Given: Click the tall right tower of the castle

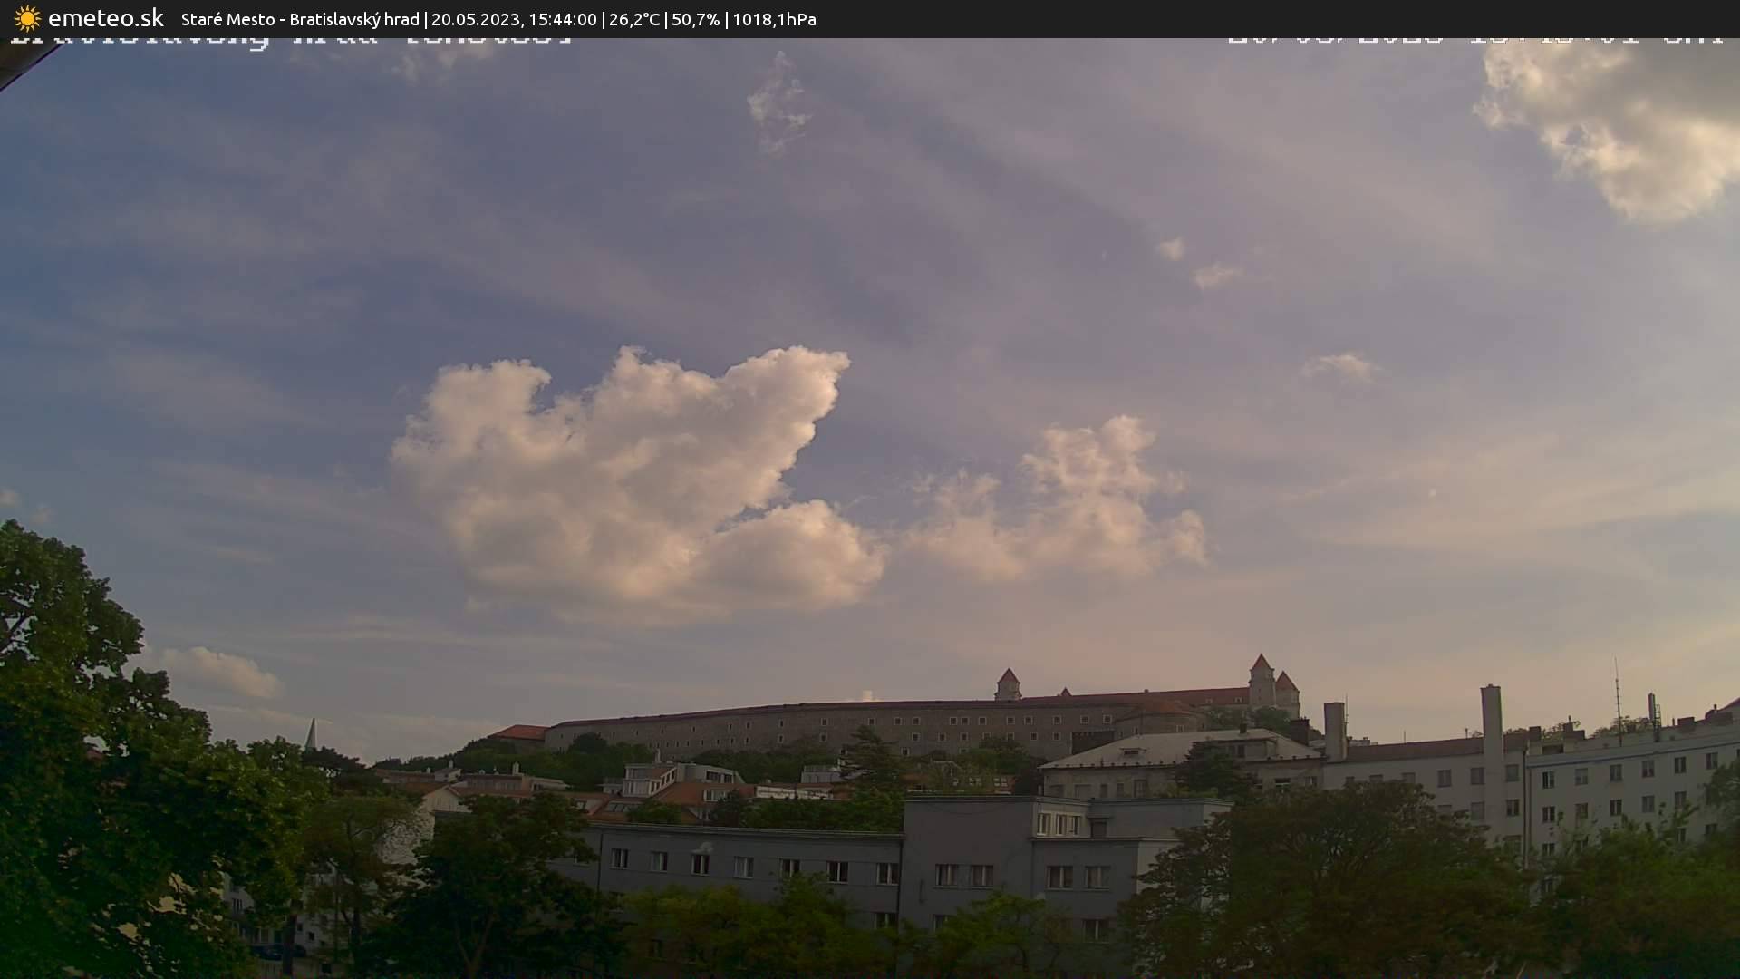Looking at the screenshot, I should click(1261, 680).
